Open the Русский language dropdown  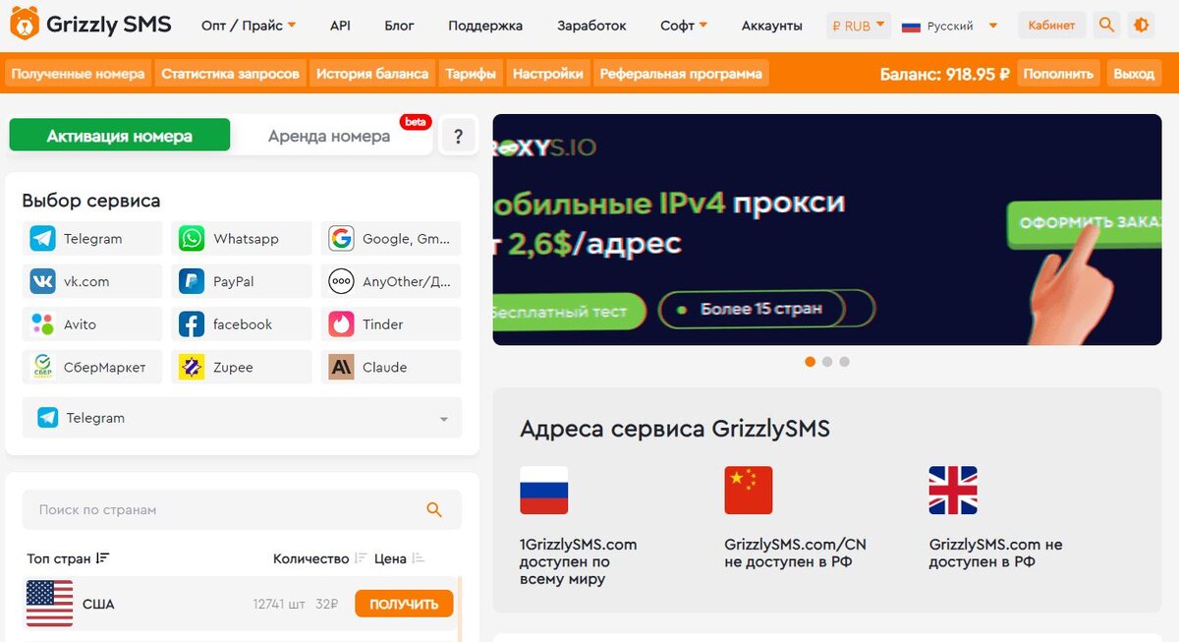(950, 26)
